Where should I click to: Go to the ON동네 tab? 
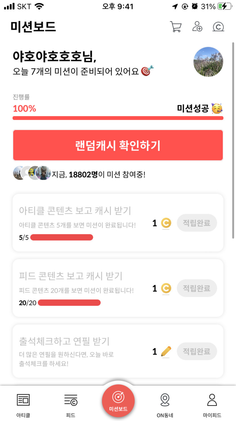click(x=165, y=404)
